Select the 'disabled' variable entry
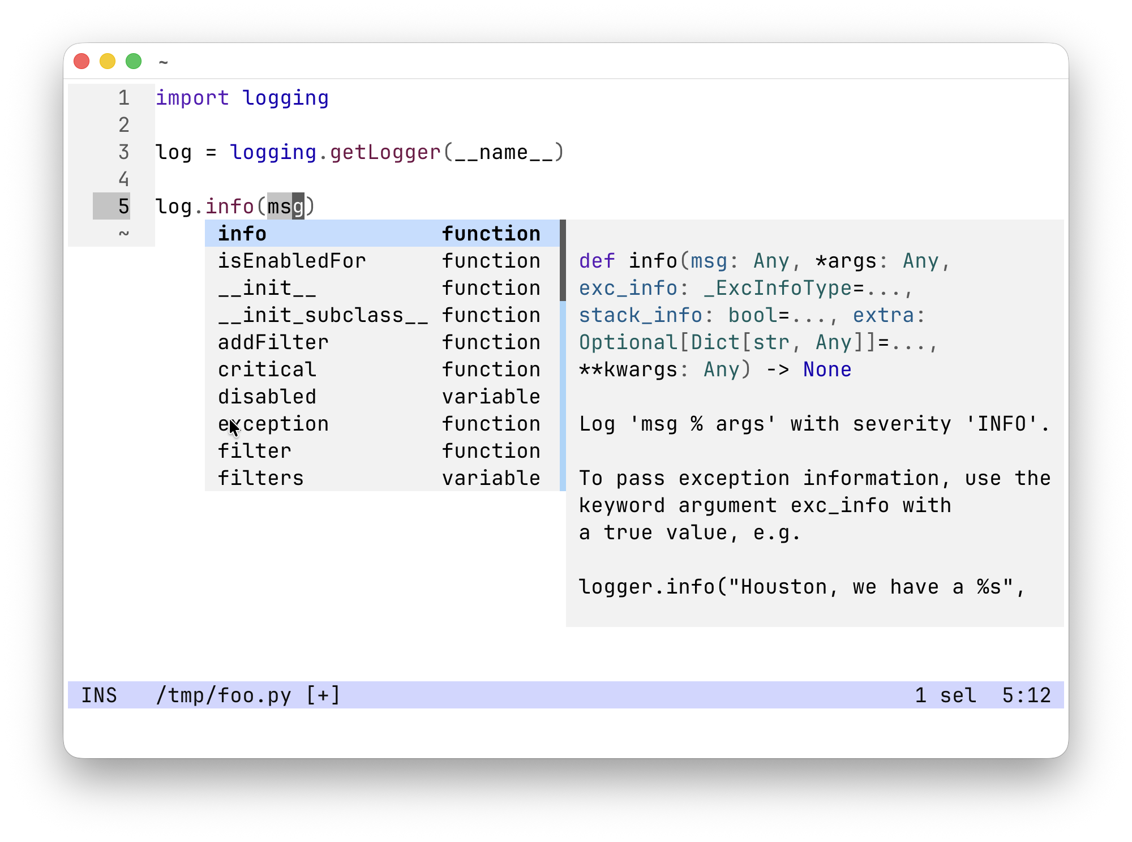Screen dimensions: 1132x842 click(267, 397)
